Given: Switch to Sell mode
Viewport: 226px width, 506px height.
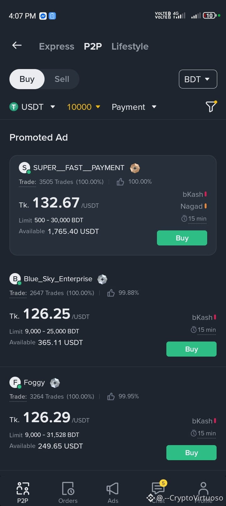Looking at the screenshot, I should pos(62,79).
